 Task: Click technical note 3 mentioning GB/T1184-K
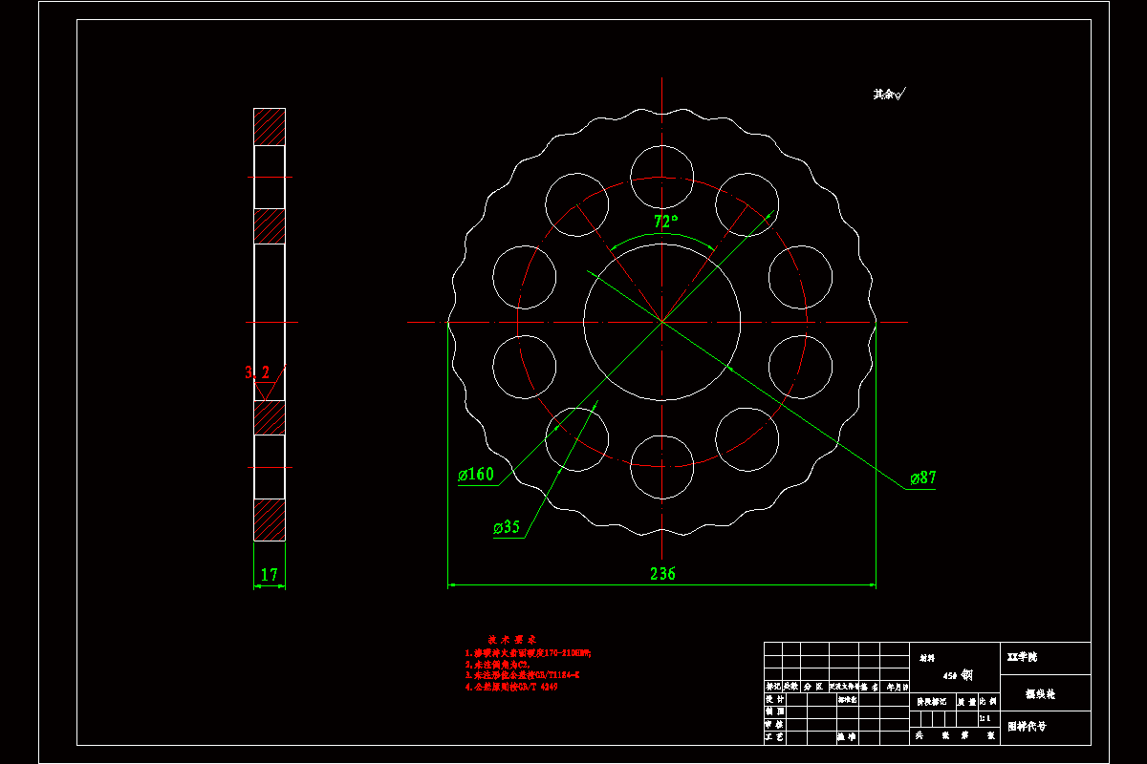tap(522, 675)
